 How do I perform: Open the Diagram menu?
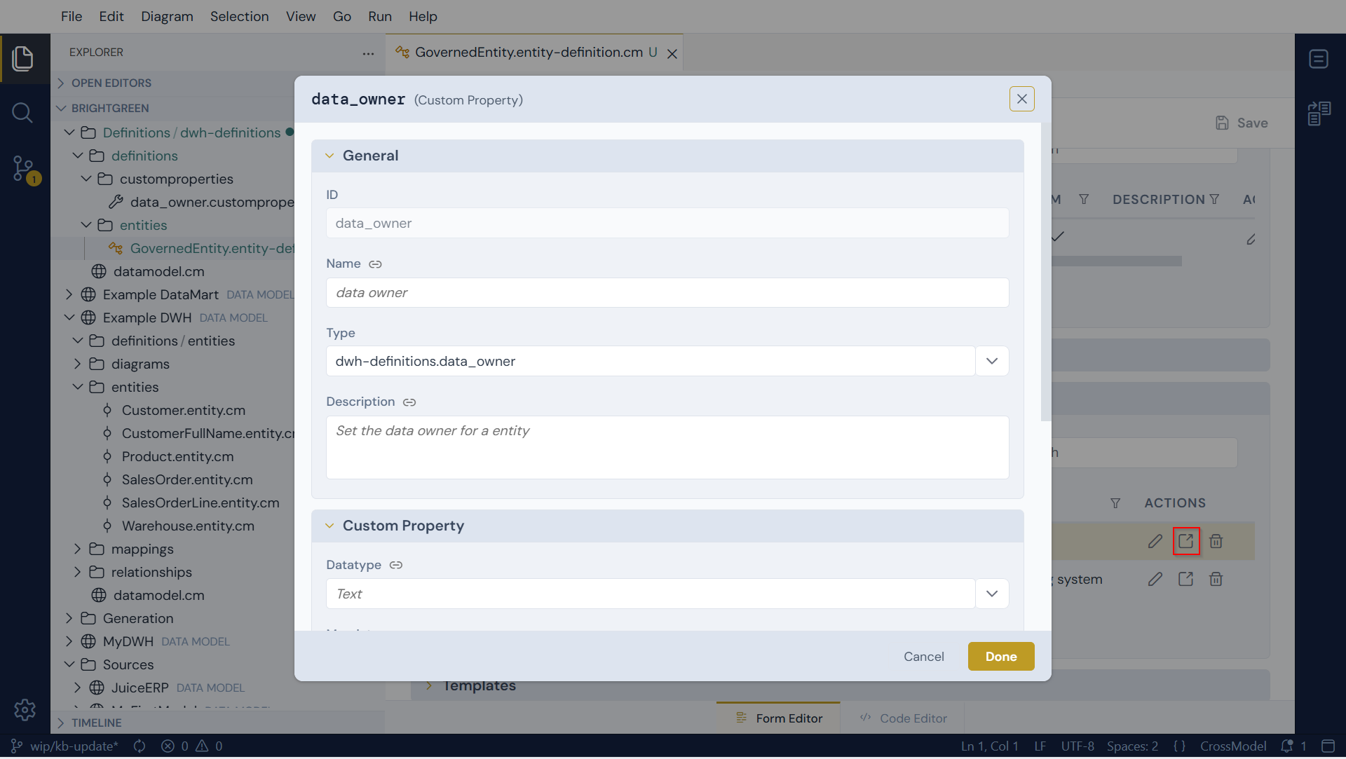(x=167, y=16)
